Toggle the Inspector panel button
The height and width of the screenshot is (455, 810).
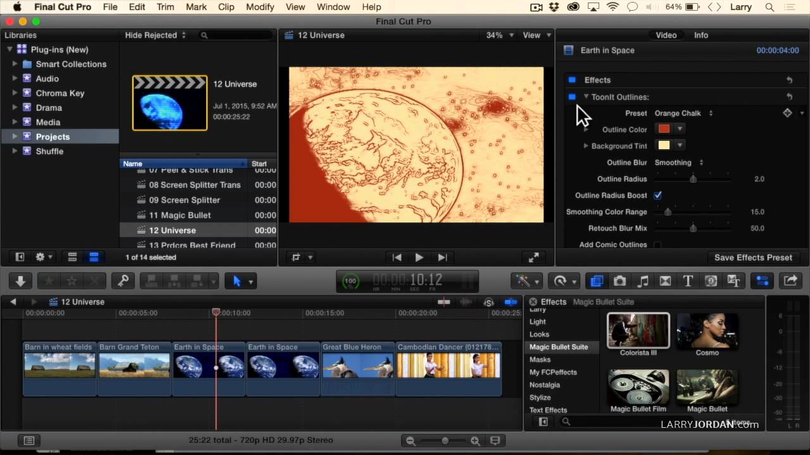763,281
